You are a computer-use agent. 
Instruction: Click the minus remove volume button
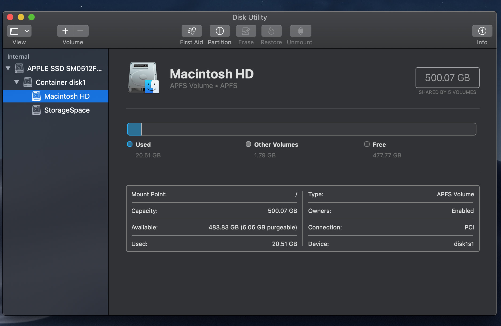tap(81, 31)
